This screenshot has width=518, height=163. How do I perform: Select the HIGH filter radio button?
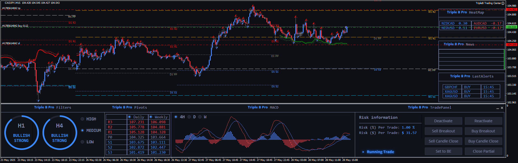coord(83,119)
